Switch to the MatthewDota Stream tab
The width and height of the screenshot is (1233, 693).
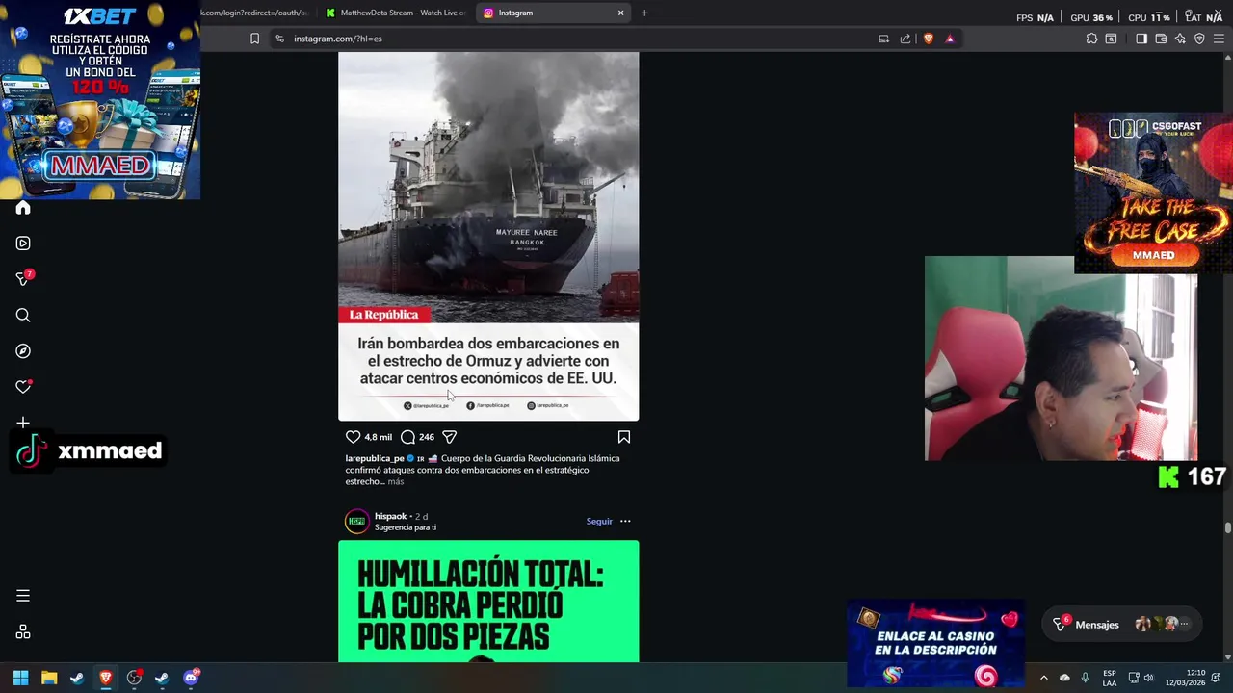coord(395,13)
